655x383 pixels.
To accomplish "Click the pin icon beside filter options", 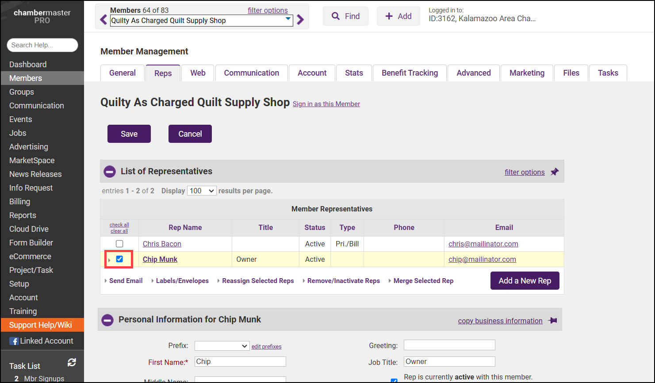I will point(555,172).
